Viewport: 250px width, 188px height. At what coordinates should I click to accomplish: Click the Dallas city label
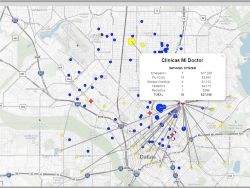coord(148,157)
